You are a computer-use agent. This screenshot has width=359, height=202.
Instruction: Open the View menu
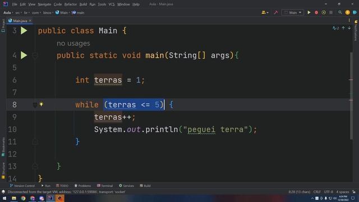pyautogui.click(x=32, y=4)
